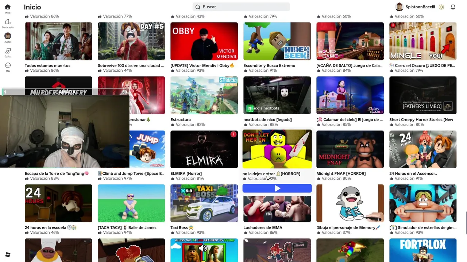This screenshot has width=467, height=262.
Task: Click the Inicio page heading
Action: point(32,7)
